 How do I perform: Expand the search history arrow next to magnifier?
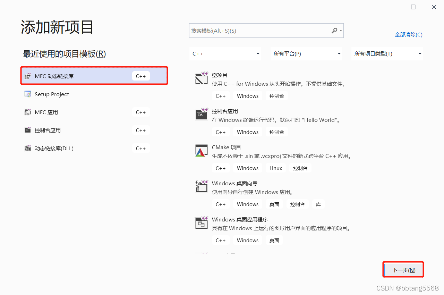pyautogui.click(x=341, y=31)
